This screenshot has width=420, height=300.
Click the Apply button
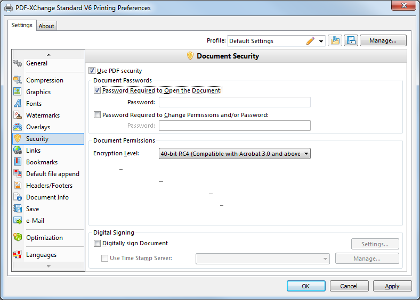392,286
